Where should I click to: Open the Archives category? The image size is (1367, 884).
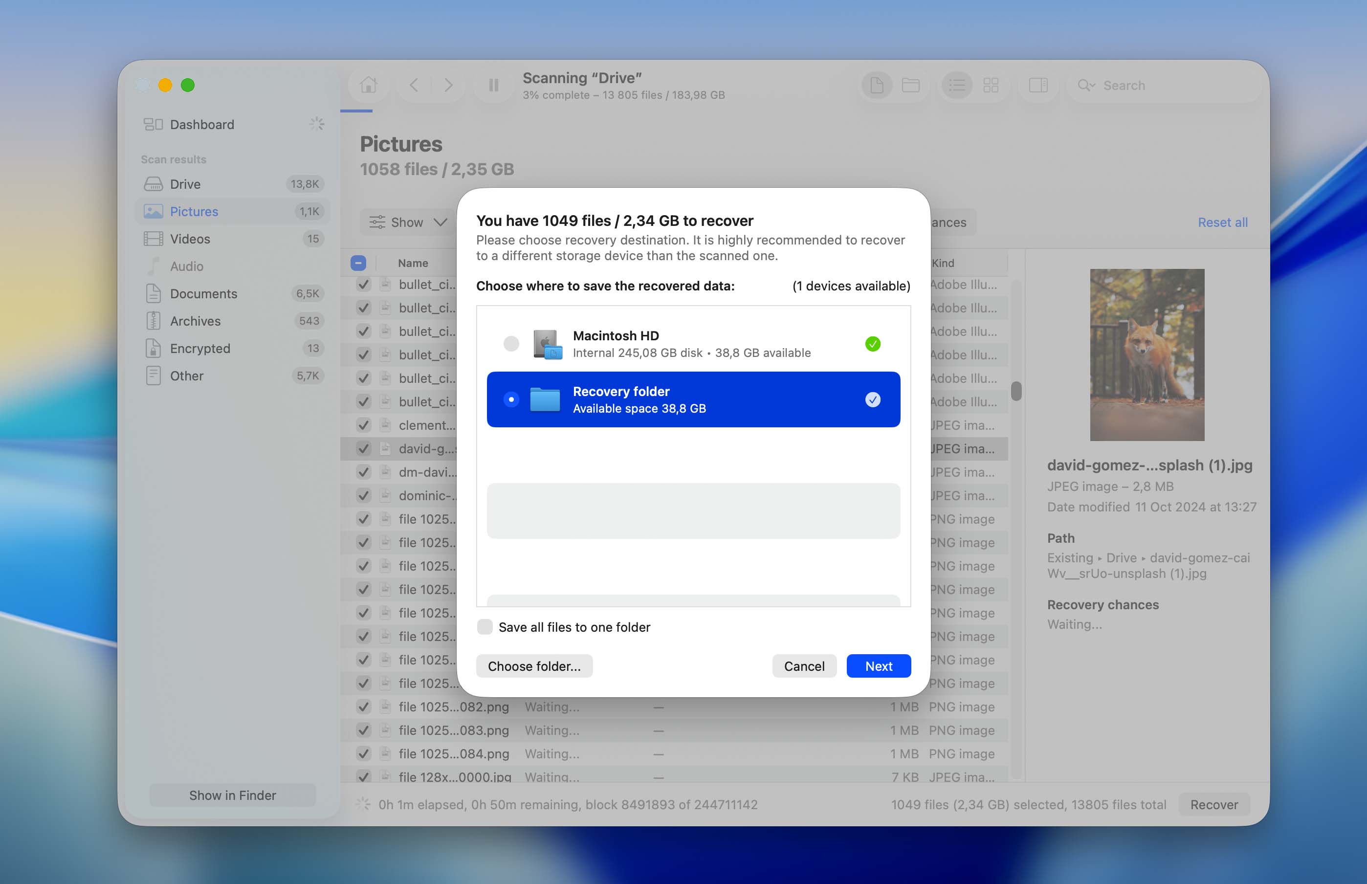pyautogui.click(x=232, y=321)
